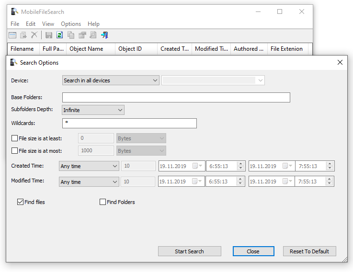The width and height of the screenshot is (353, 272).
Task: Click the Search Options toolbar icon
Action: coord(12,35)
